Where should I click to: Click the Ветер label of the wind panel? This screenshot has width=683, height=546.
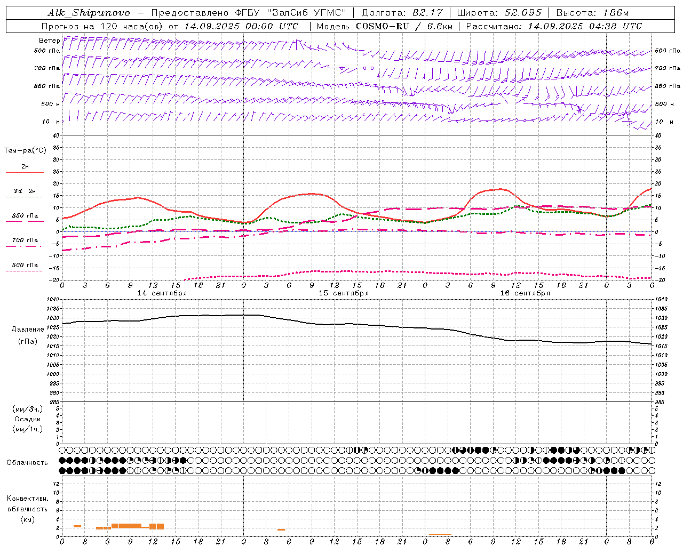[49, 41]
